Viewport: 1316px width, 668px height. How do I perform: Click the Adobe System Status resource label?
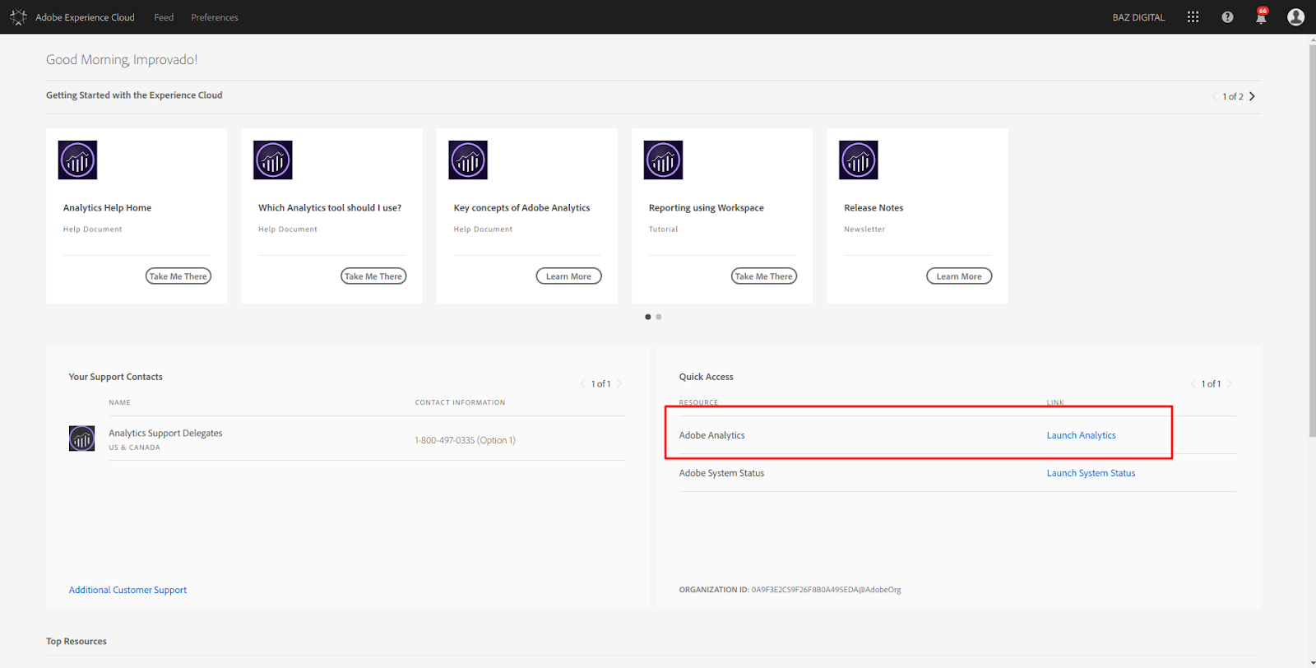pyautogui.click(x=721, y=473)
